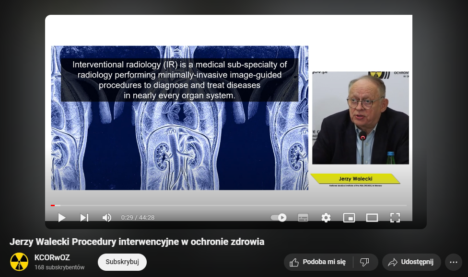Screen dimensions: 468x277
Task: Open the more actions menu
Action: point(454,262)
